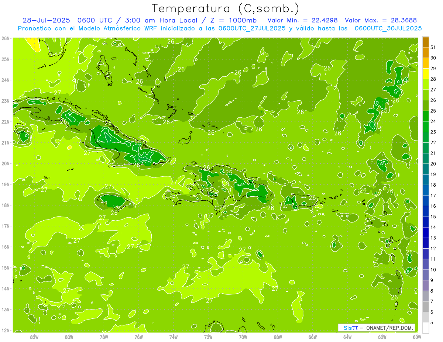Viewport: 443px width, 342px height.
Task: Select the '0600UTC_27JUL2025' initialization time
Action: [x=252, y=28]
